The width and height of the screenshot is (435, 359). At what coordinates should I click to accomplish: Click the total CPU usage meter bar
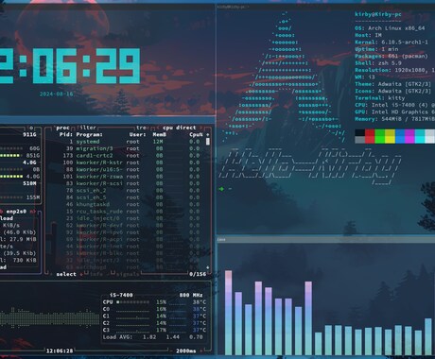pos(132,302)
